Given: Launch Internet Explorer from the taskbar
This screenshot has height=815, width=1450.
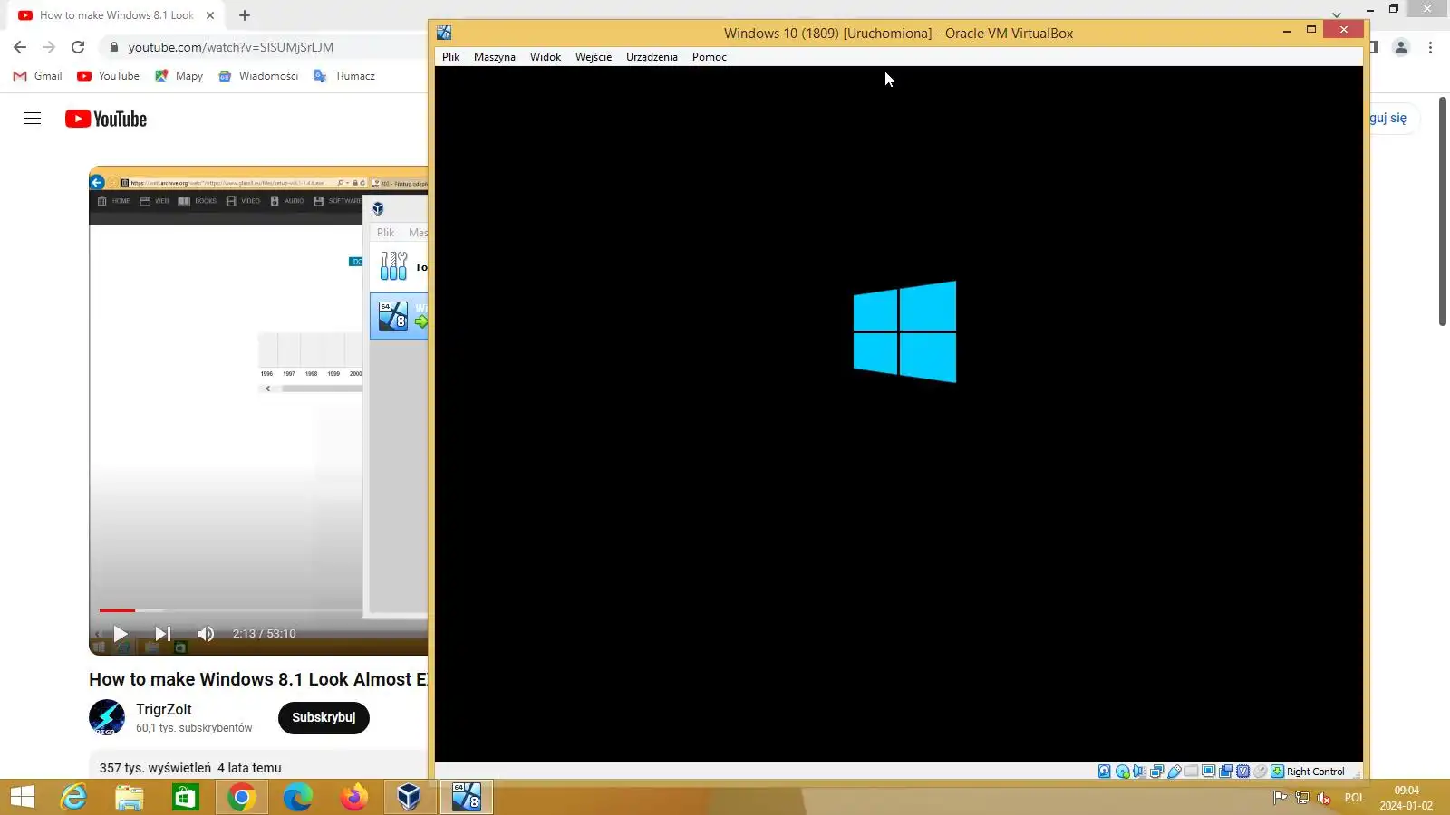Looking at the screenshot, I should [73, 797].
